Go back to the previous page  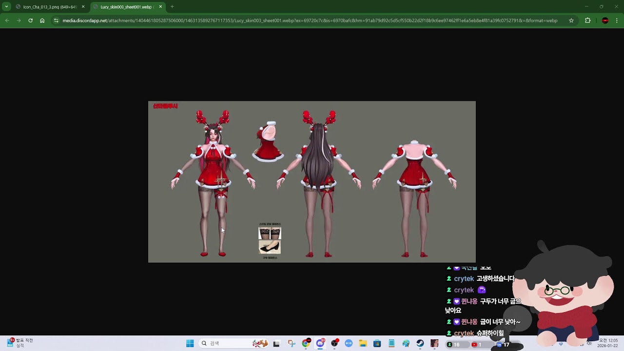(7, 20)
